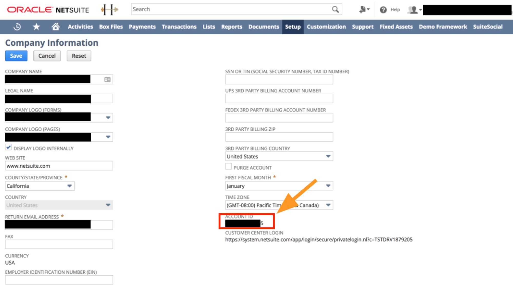This screenshot has width=513, height=291.
Task: Click the Web Site input field
Action: click(59, 166)
